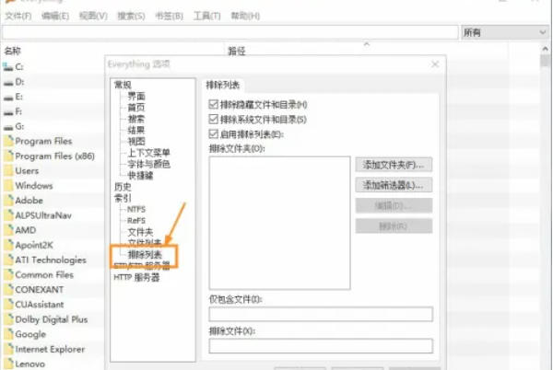The image size is (553, 370).
Task: Click the C: drive icon
Action: click(7, 67)
